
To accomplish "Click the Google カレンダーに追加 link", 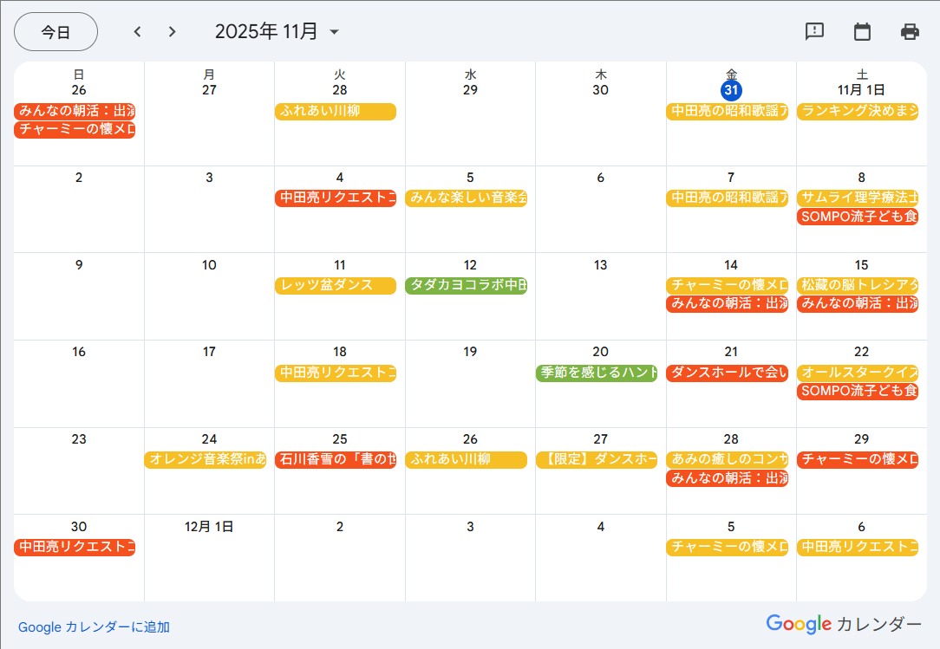I will 94,626.
